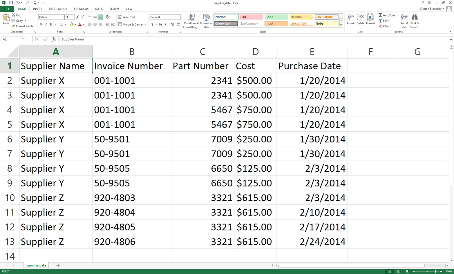Open the Font Size dropdown

(73, 17)
